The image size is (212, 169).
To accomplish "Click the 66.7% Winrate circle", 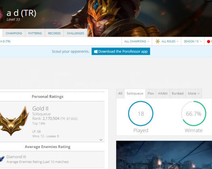I will click(x=193, y=113).
